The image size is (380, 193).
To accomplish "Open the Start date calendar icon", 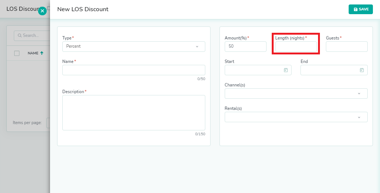I will pos(286,70).
